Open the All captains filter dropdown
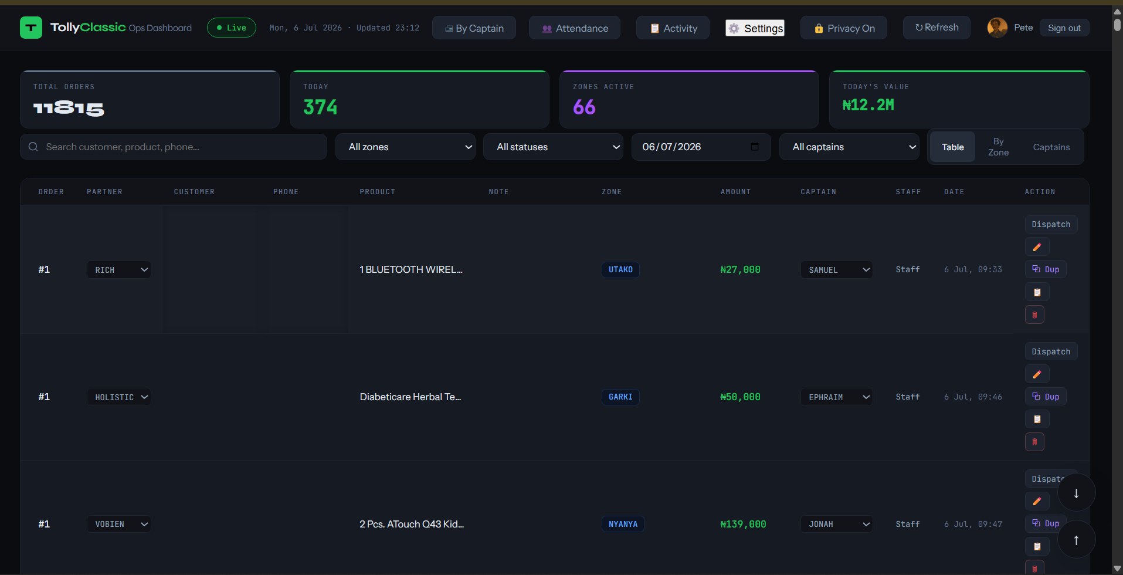This screenshot has width=1123, height=575. click(849, 147)
